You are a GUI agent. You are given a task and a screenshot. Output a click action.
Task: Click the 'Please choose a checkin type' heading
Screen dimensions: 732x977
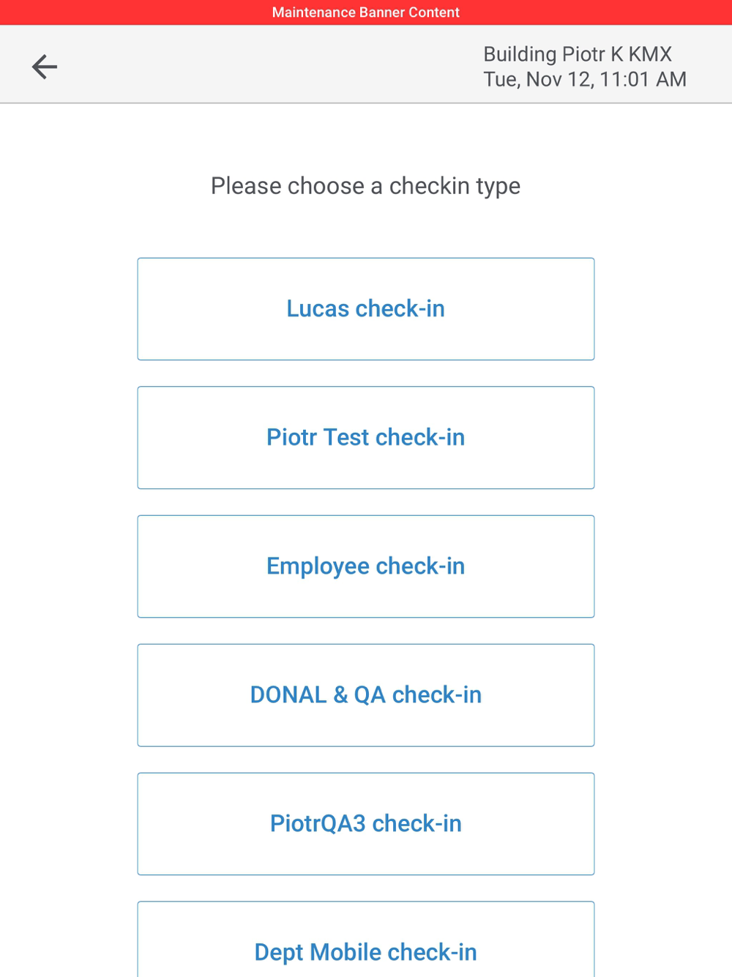click(x=365, y=186)
